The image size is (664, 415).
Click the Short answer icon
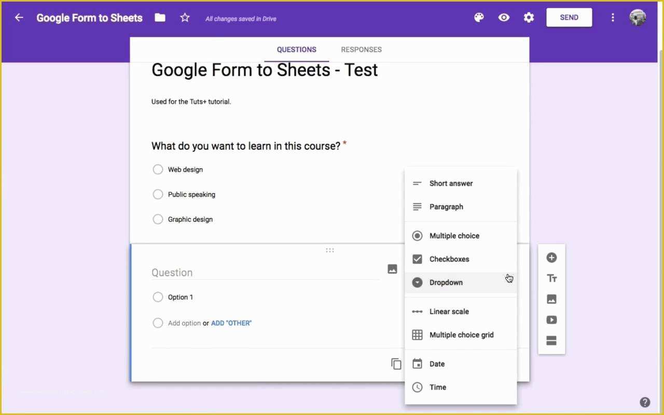click(x=417, y=183)
